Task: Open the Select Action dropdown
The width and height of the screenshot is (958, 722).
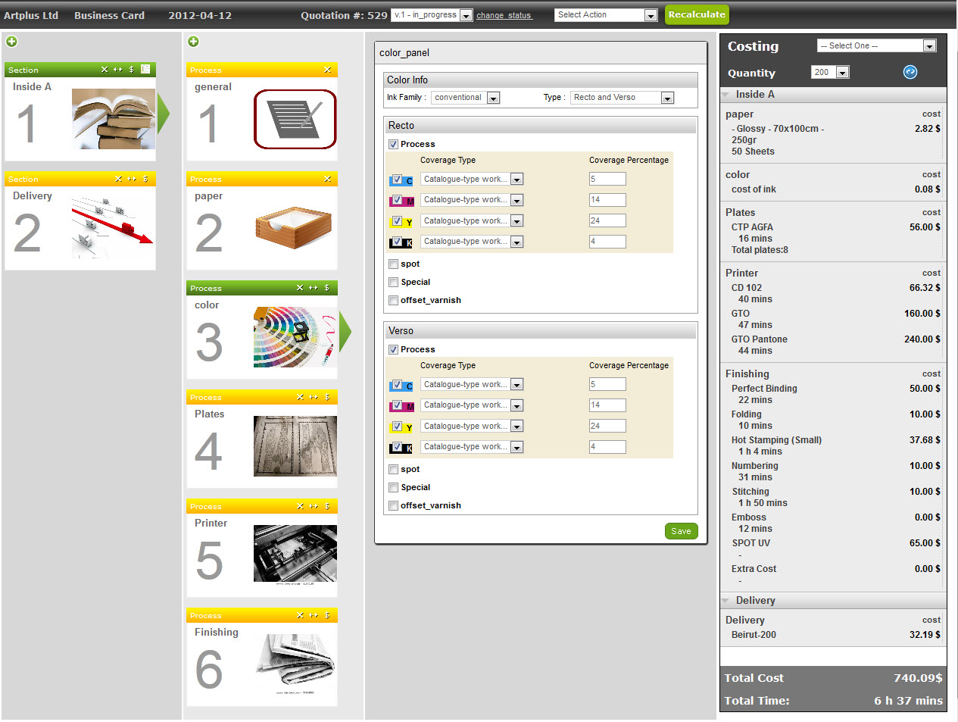Action: 606,15
